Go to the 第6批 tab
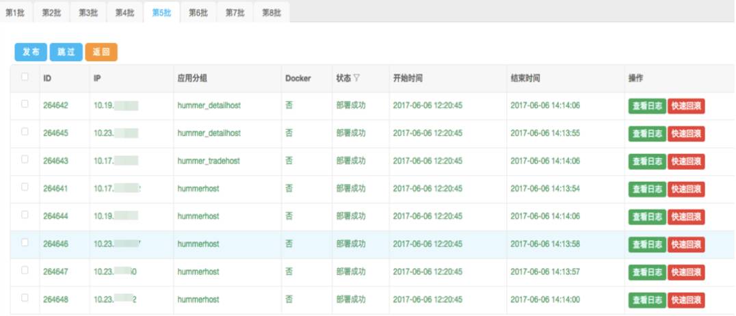 pos(198,13)
